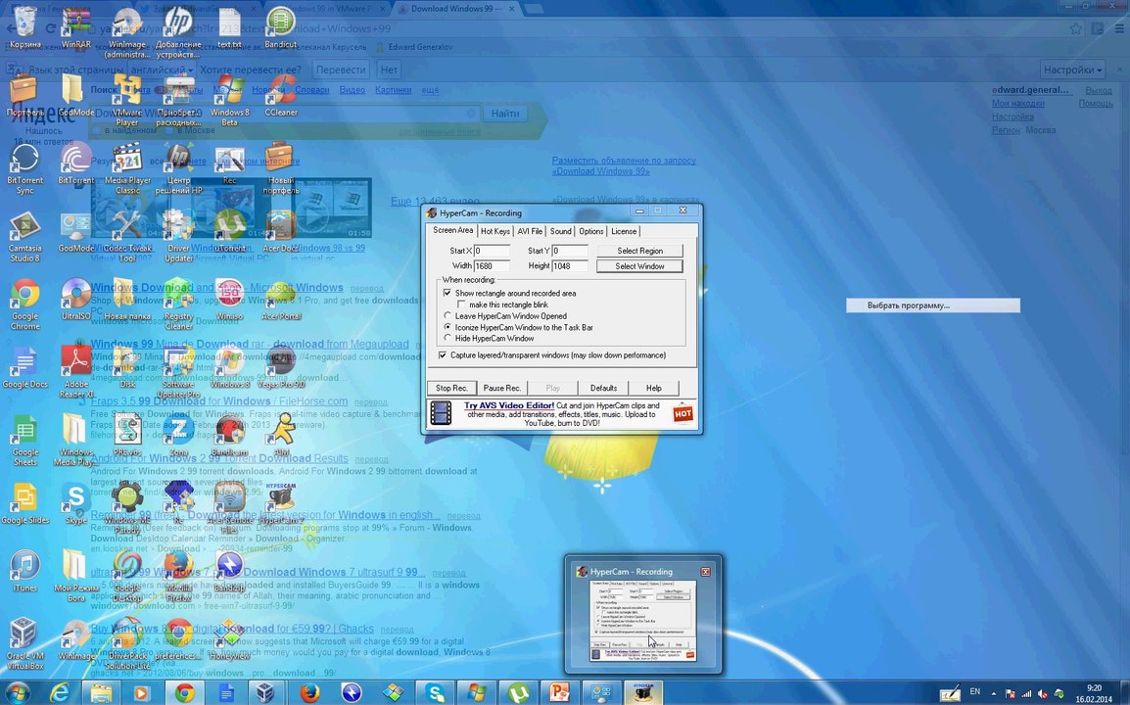
Task: Open the Vegas Pro 9.0 desktop icon
Action: 280,366
